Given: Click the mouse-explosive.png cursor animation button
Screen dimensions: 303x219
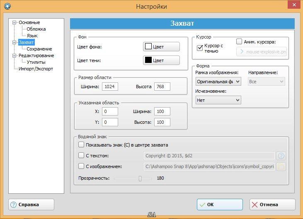Looking at the screenshot, I should coord(262,52).
